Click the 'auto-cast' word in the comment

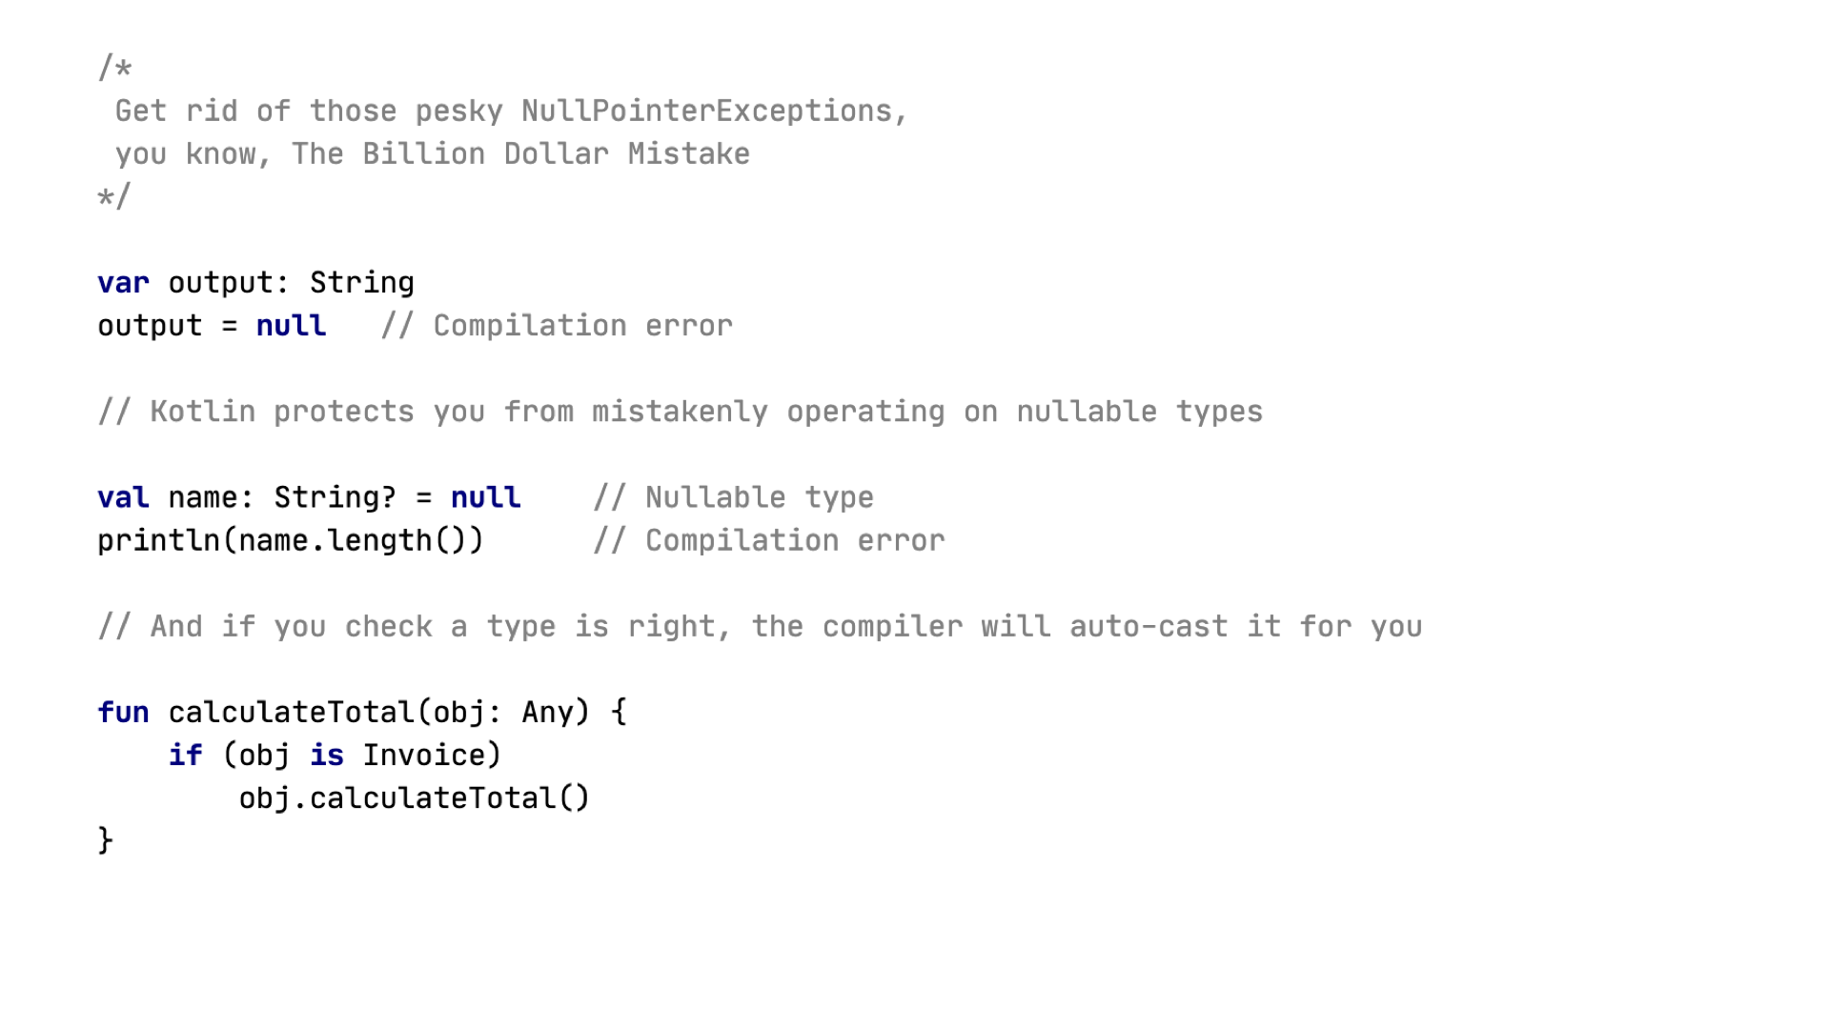[x=1149, y=627]
